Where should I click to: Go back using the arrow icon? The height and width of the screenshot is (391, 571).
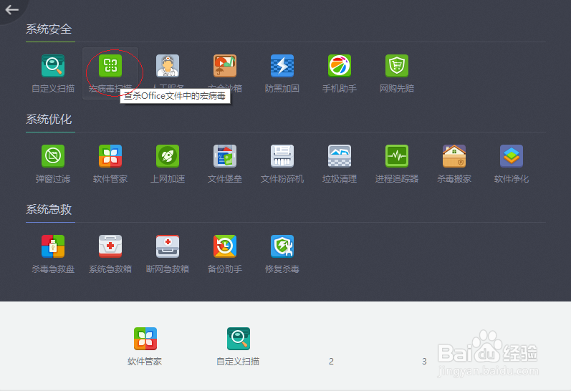click(11, 9)
